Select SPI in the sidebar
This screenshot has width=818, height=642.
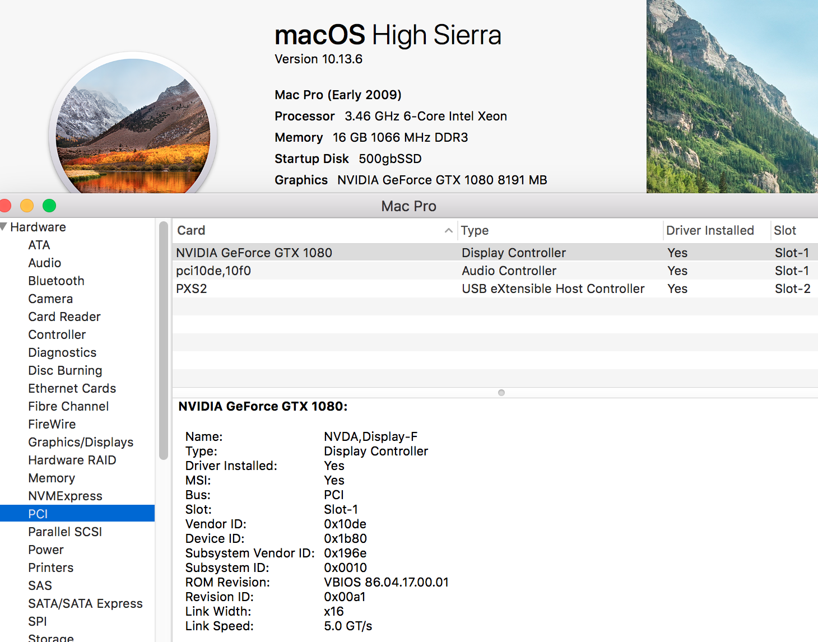38,621
